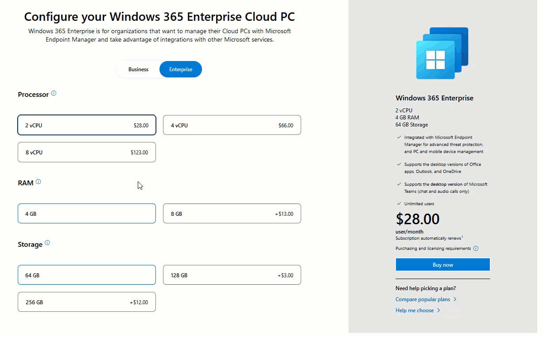Screen dimensions: 543x337
Task: Select 8 GB RAM option
Action: [x=232, y=214]
